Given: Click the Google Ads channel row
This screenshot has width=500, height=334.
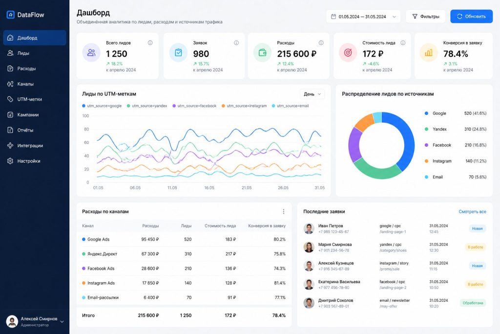Looking at the screenshot, I should point(184,239).
